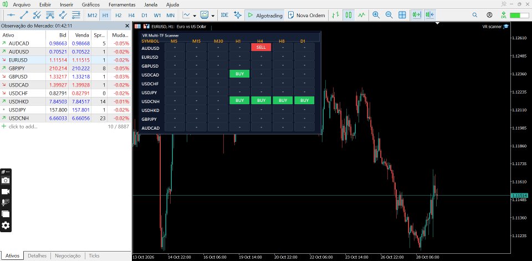Open the user account profile icon
Screen dimensions: 532x261
coord(489,15)
